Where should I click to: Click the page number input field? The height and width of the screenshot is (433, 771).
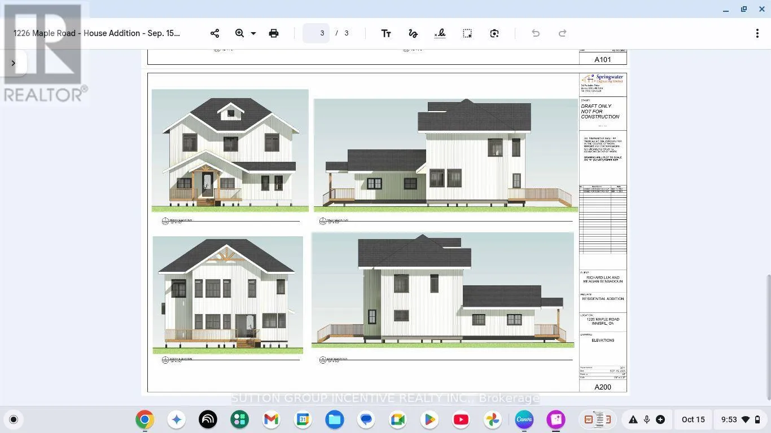coord(317,33)
